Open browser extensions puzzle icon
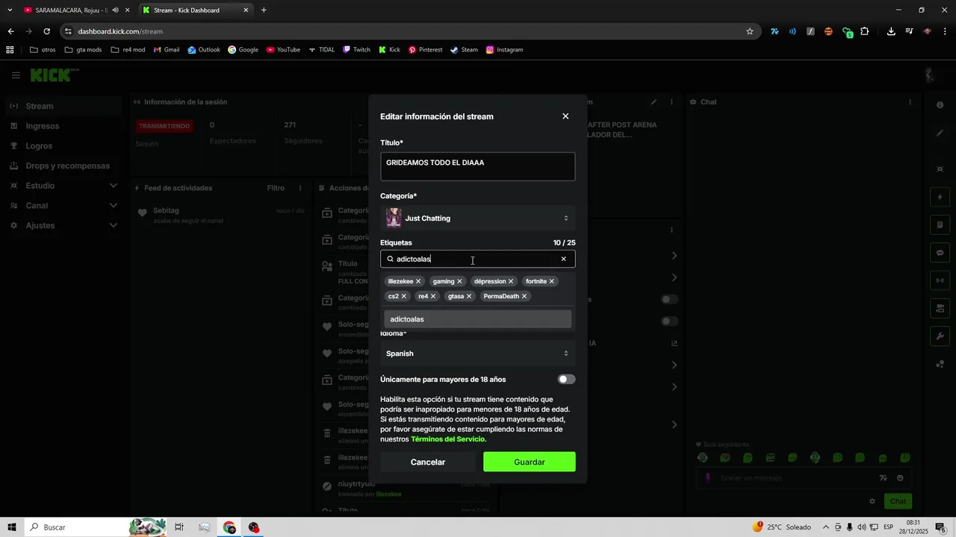This screenshot has width=956, height=537. [x=865, y=31]
